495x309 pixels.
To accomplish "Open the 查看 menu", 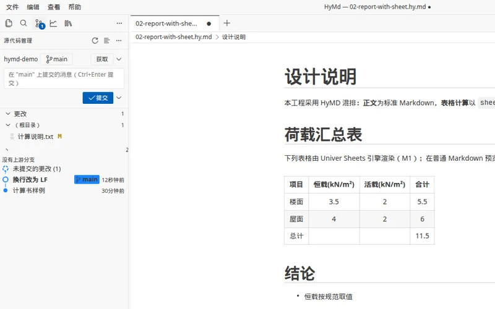I will [54, 7].
